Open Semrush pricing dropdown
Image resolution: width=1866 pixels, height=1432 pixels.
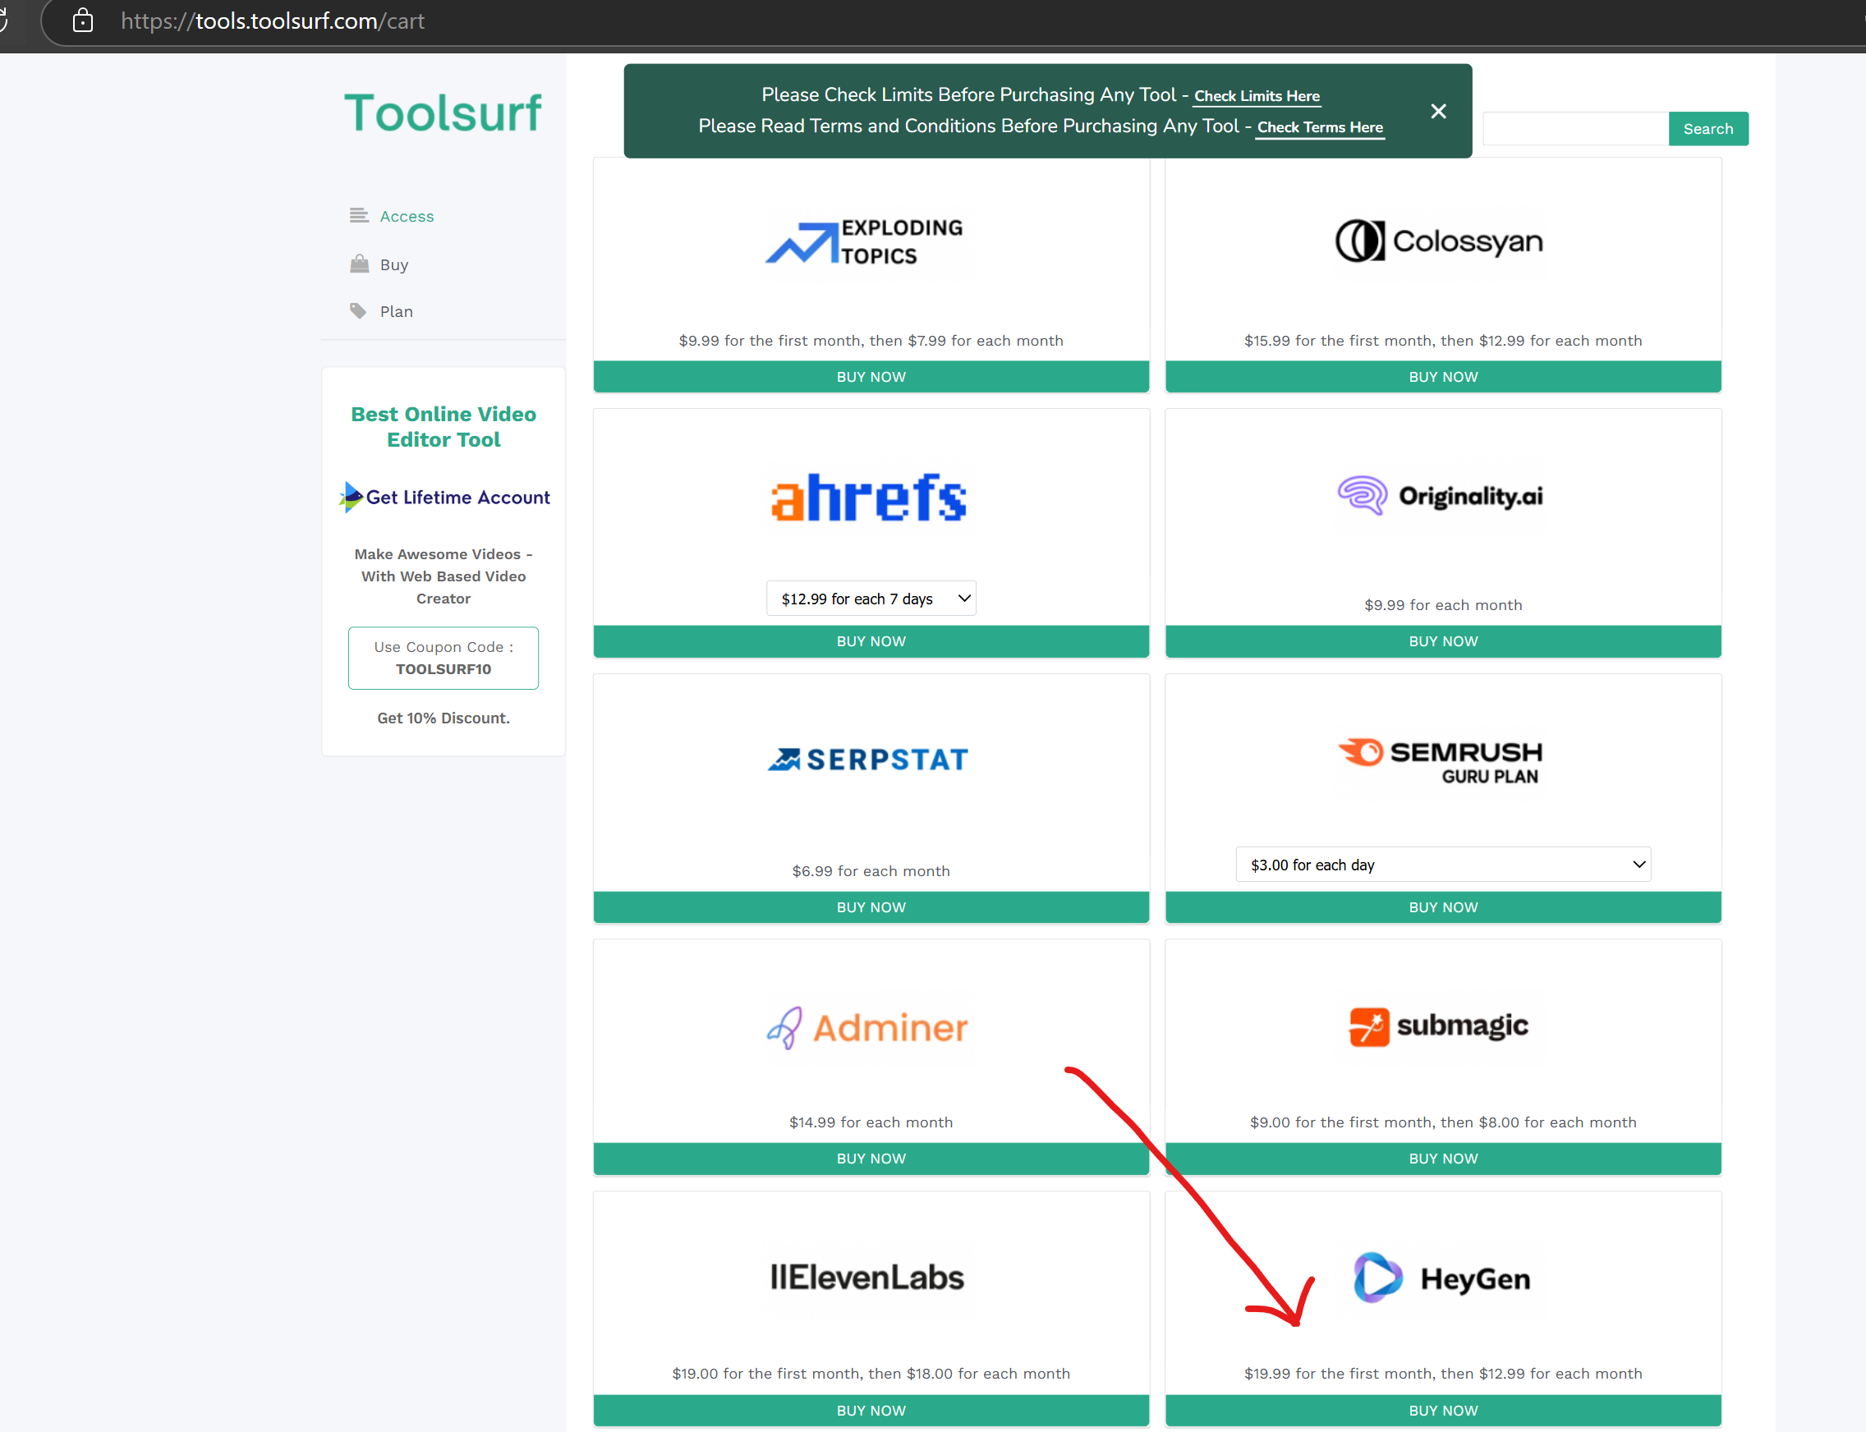(x=1443, y=865)
